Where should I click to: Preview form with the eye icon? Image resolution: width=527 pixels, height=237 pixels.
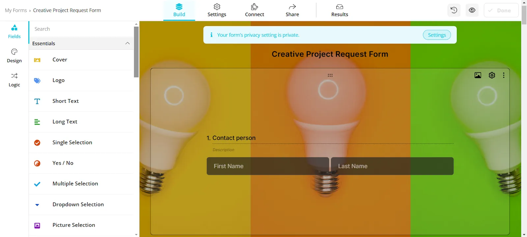coord(472,10)
